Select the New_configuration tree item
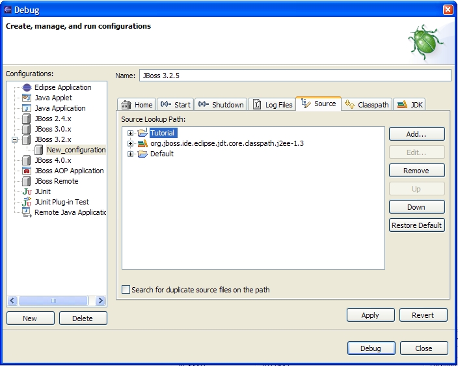The image size is (458, 366). tap(76, 150)
